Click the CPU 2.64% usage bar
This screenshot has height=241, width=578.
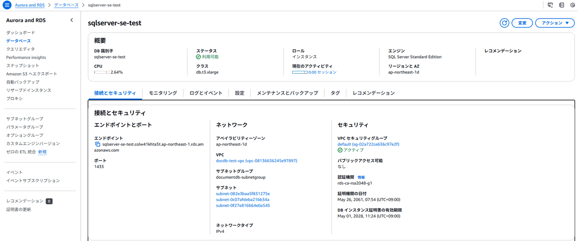[x=102, y=72]
